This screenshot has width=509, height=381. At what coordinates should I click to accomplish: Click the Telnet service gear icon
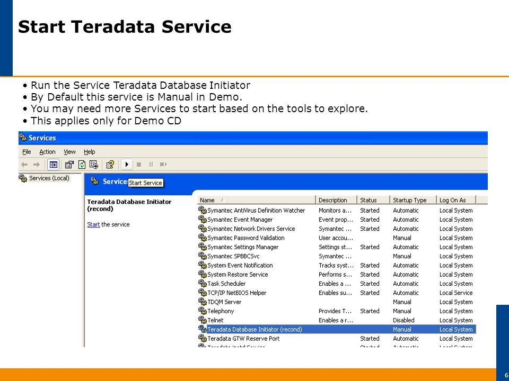202,320
